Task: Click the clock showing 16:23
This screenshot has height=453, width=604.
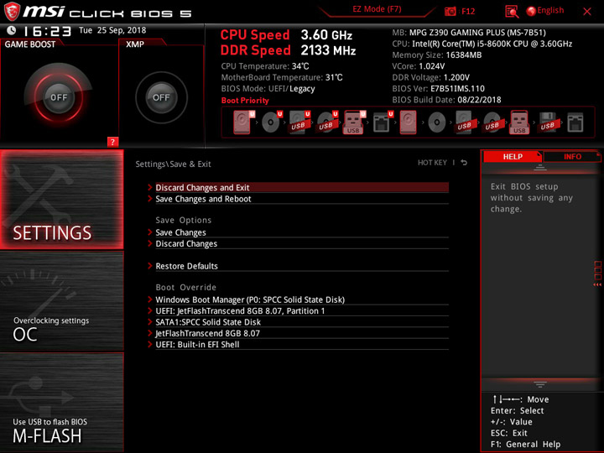Action: [47, 31]
